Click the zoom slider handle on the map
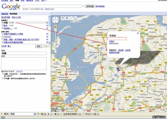This screenshot has height=119, width=167. pyautogui.click(x=56, y=41)
